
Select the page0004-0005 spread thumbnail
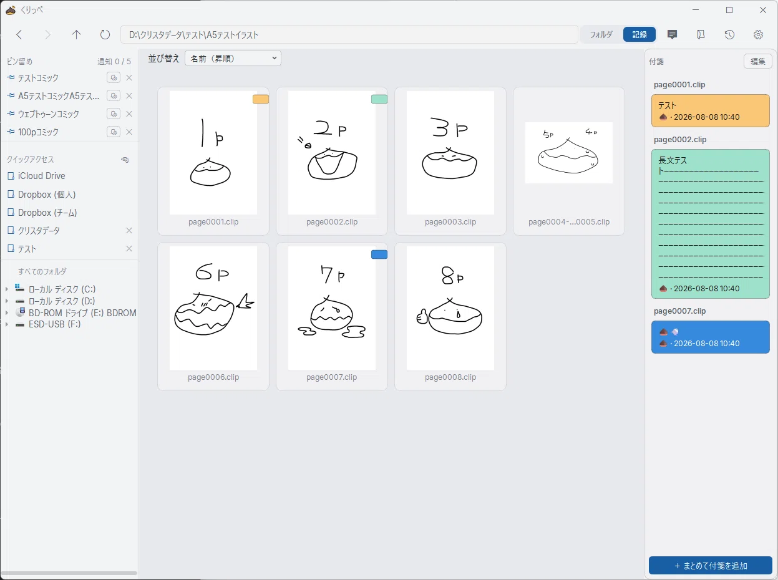(x=569, y=161)
